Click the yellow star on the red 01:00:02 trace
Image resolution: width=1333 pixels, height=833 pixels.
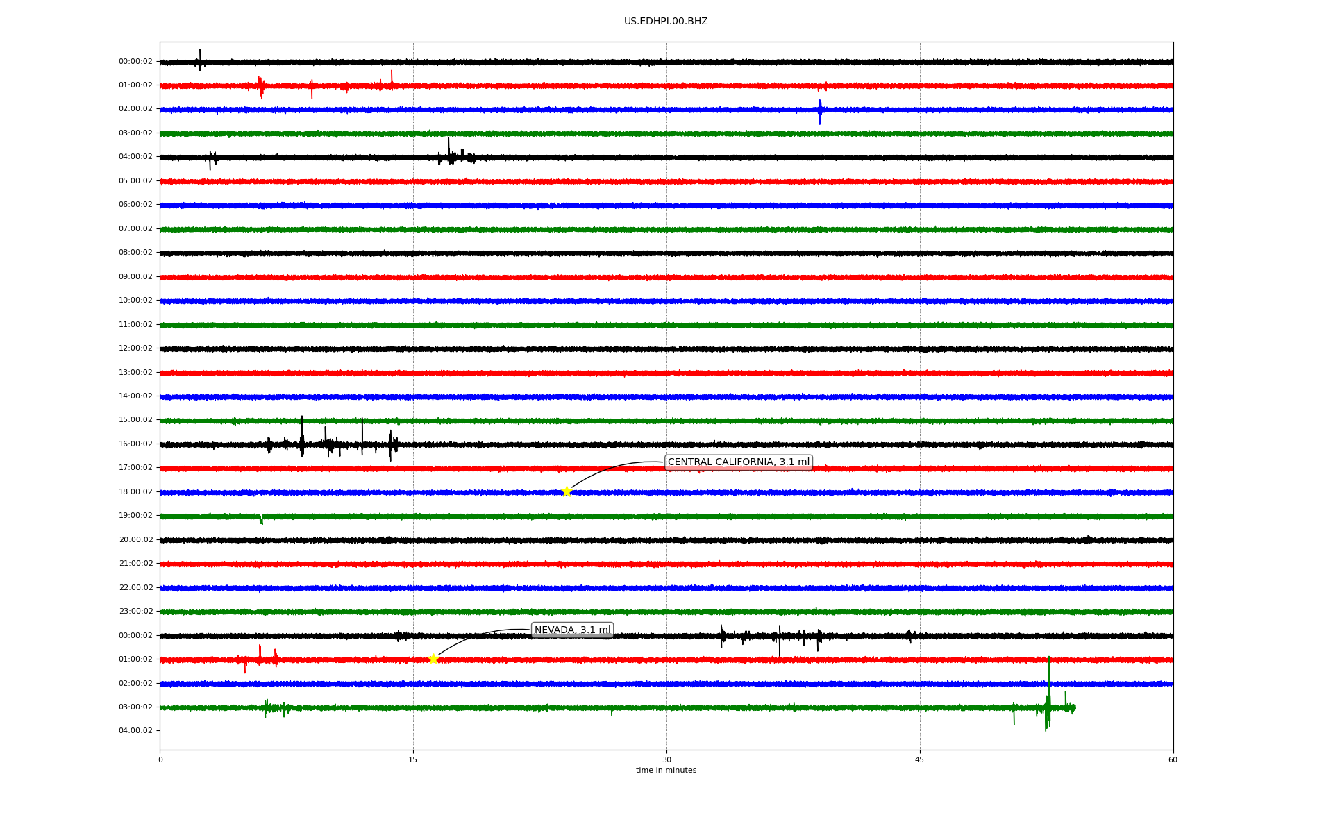(x=434, y=659)
